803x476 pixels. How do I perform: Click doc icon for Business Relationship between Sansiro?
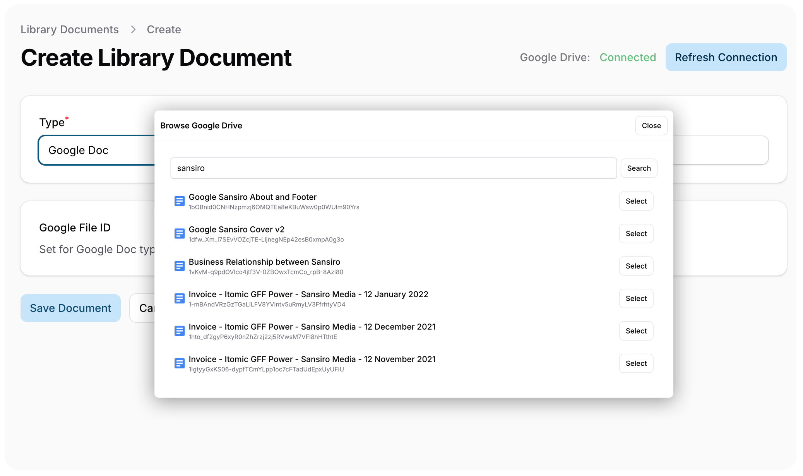179,266
